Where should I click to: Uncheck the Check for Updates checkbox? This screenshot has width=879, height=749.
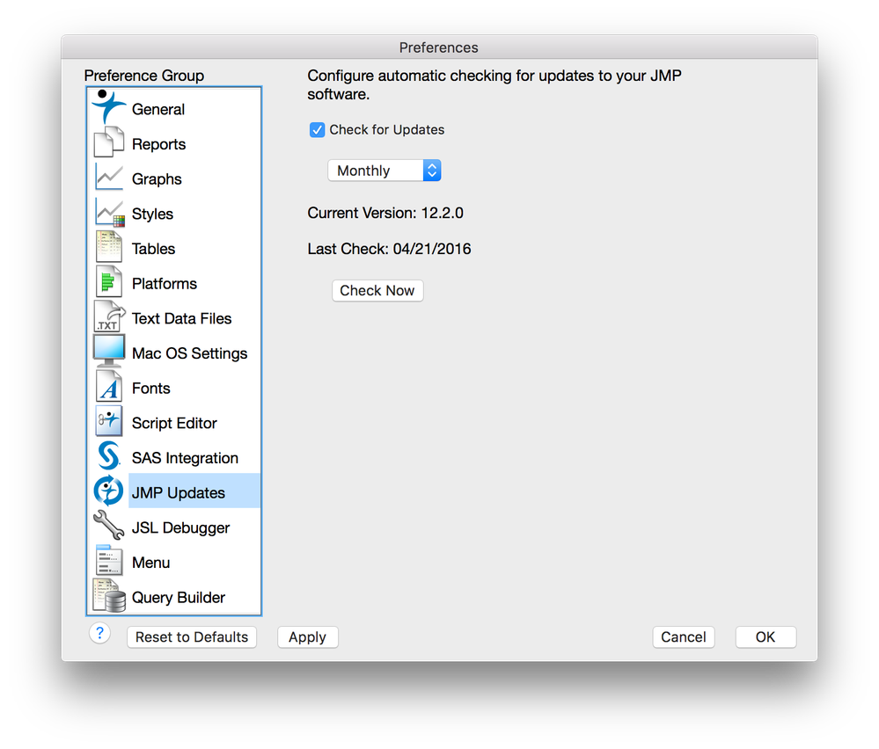(318, 130)
